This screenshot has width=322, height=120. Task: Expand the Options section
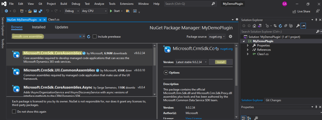166,72
